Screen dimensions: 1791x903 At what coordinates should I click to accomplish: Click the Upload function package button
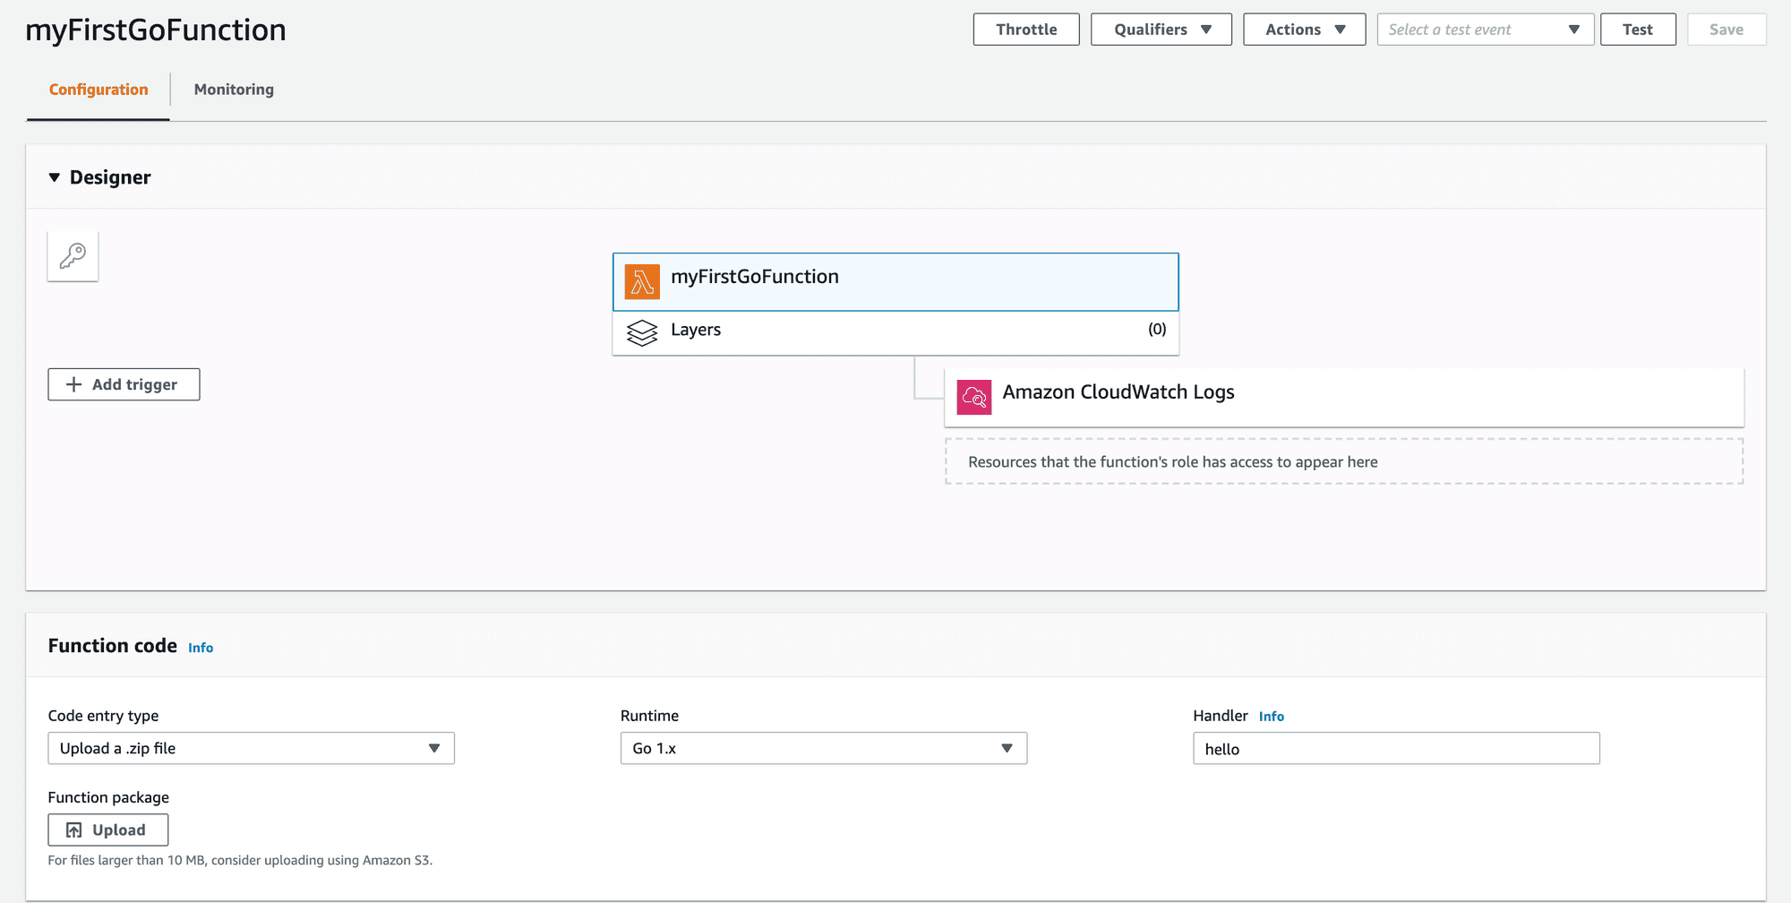[x=107, y=830]
